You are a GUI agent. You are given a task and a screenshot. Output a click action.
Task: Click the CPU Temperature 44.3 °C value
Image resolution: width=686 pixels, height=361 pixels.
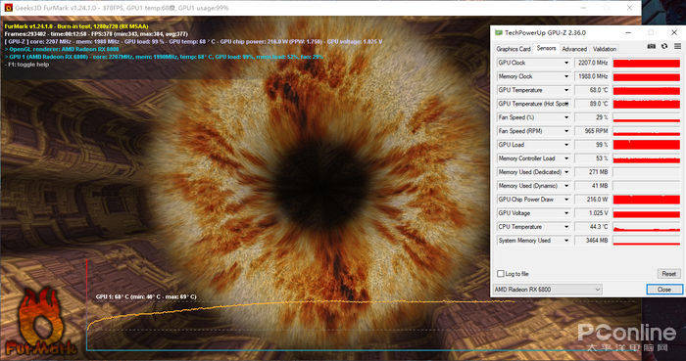(x=592, y=227)
